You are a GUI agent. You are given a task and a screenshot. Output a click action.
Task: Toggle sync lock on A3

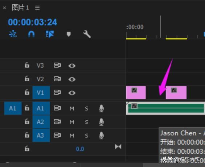[x=57, y=135]
